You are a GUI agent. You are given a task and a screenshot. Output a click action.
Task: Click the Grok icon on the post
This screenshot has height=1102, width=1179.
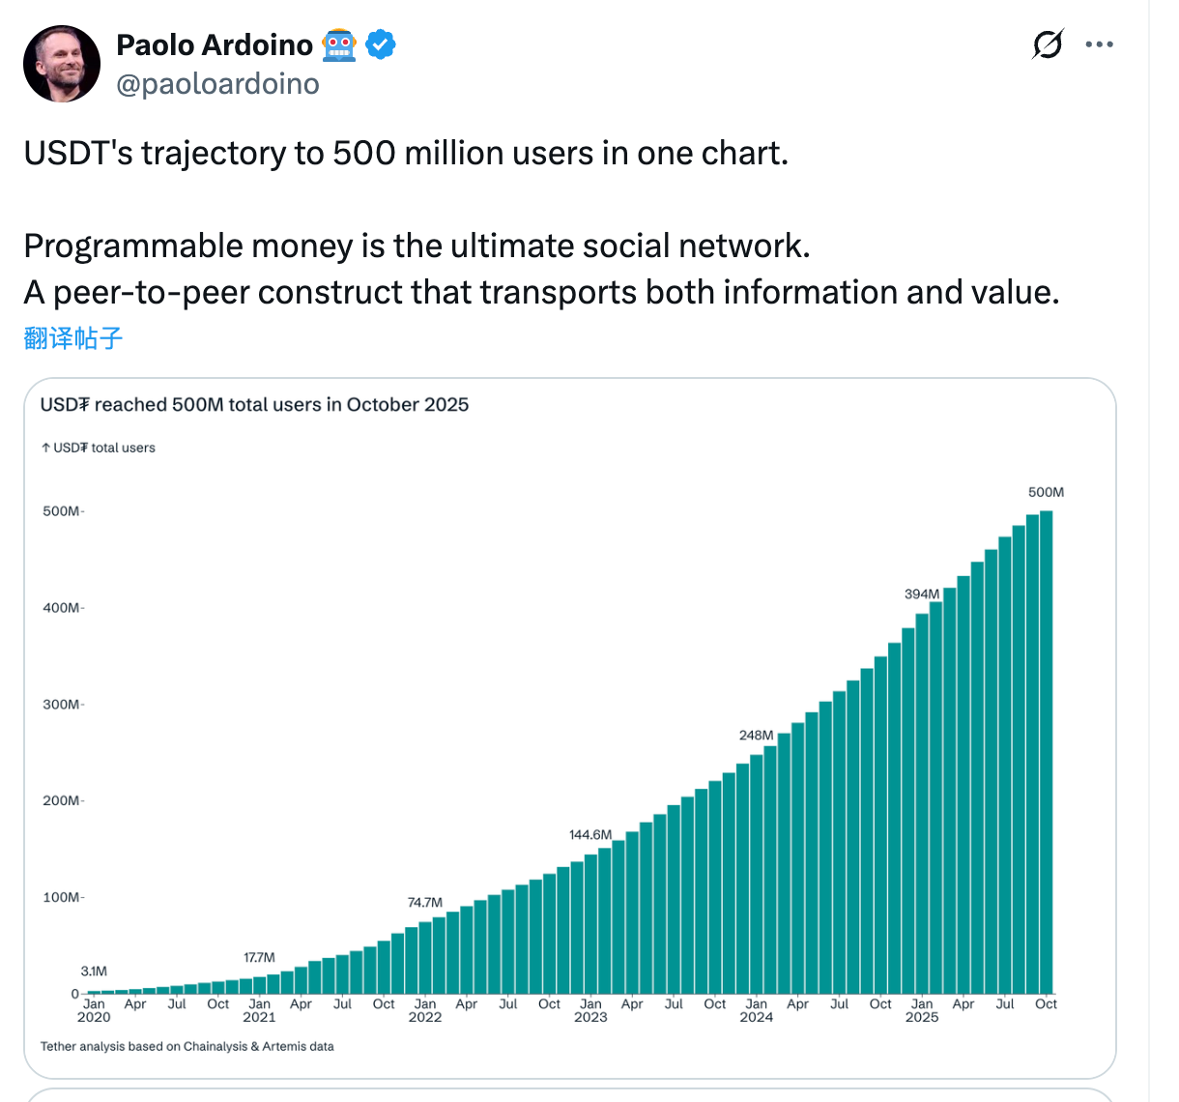(x=1049, y=43)
